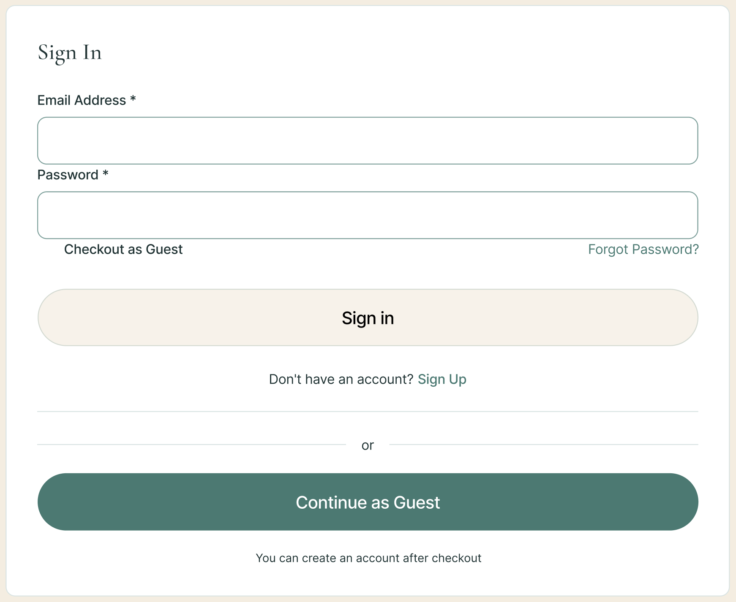This screenshot has height=602, width=736.
Task: Click the asterisk beside Password
Action: [x=106, y=174]
